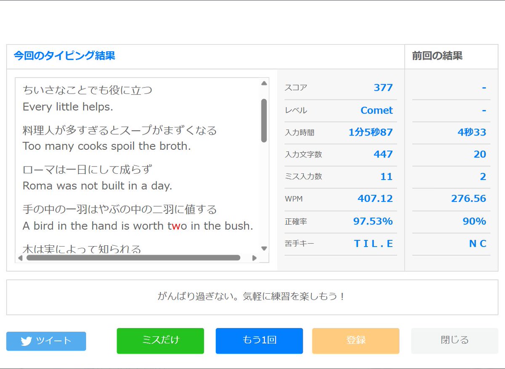
Task: Click the input time 1分5秒87
Action: [x=371, y=133]
